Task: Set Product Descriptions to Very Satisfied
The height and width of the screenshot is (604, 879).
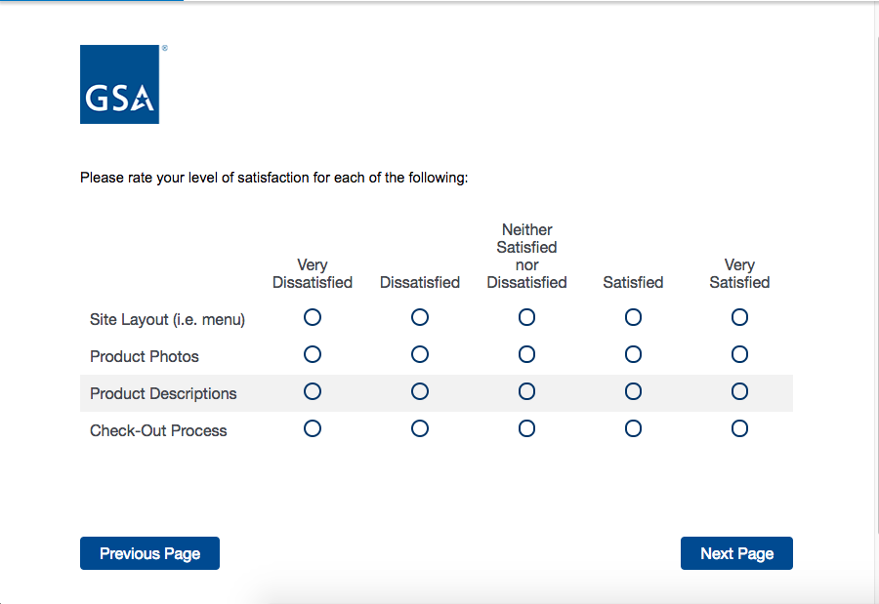Action: (x=739, y=391)
